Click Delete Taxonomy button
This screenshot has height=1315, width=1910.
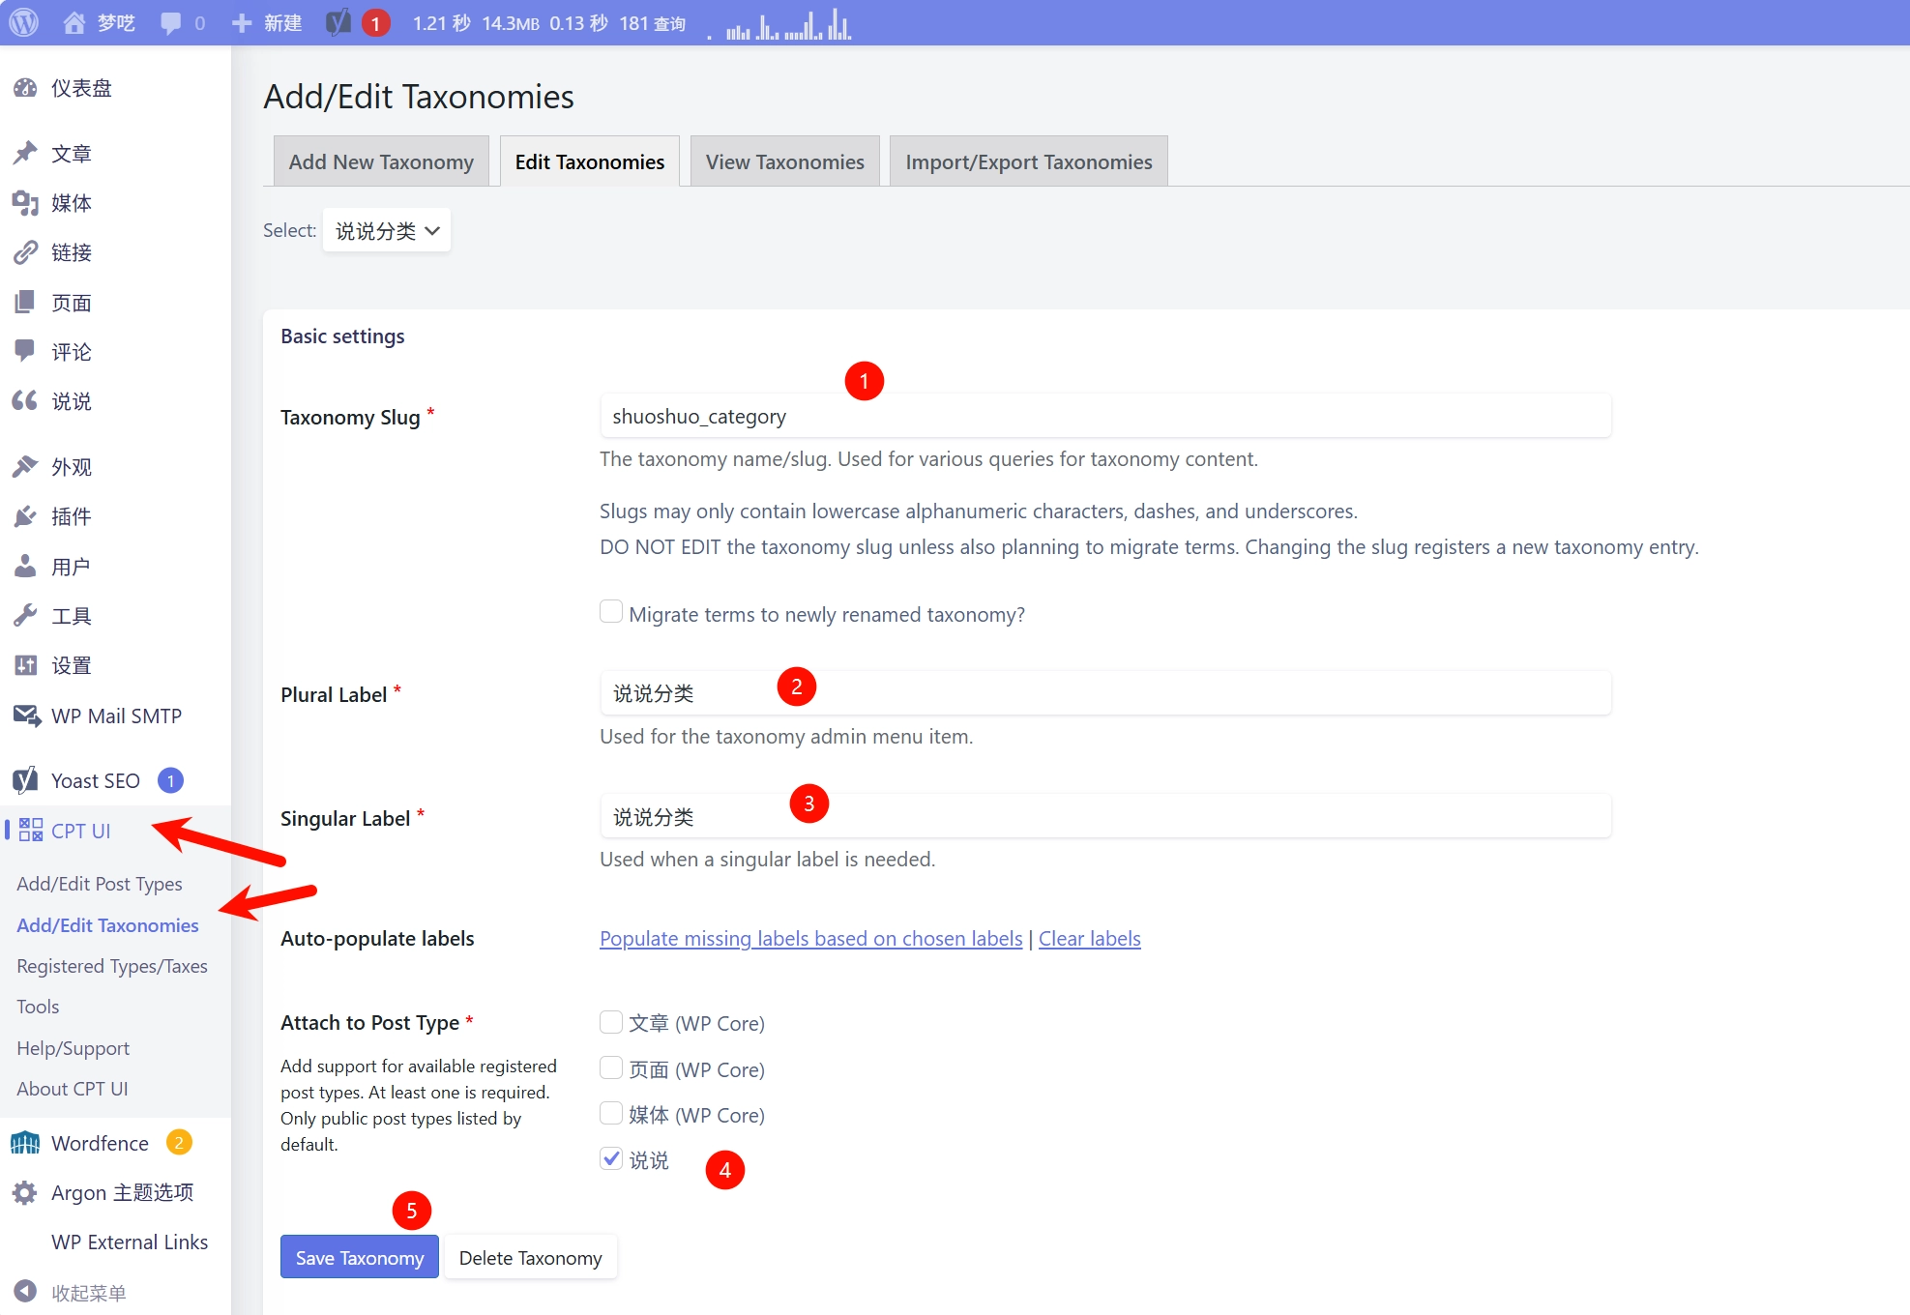click(x=530, y=1257)
